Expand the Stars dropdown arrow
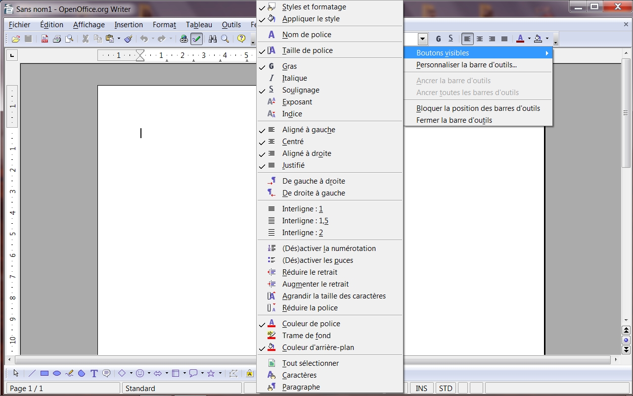Screen dimensions: 633x396 click(x=220, y=373)
